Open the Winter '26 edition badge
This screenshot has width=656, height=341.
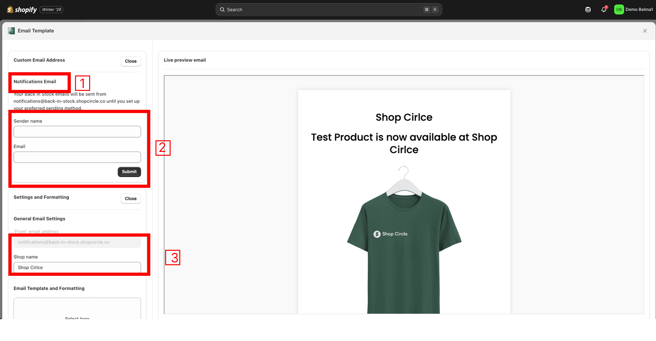pyautogui.click(x=52, y=10)
